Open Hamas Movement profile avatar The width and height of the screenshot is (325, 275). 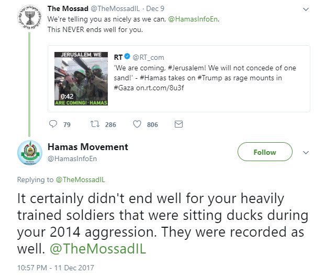[30, 153]
